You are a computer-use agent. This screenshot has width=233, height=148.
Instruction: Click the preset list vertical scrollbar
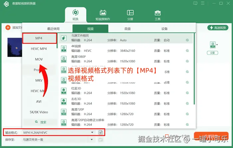[194, 69]
